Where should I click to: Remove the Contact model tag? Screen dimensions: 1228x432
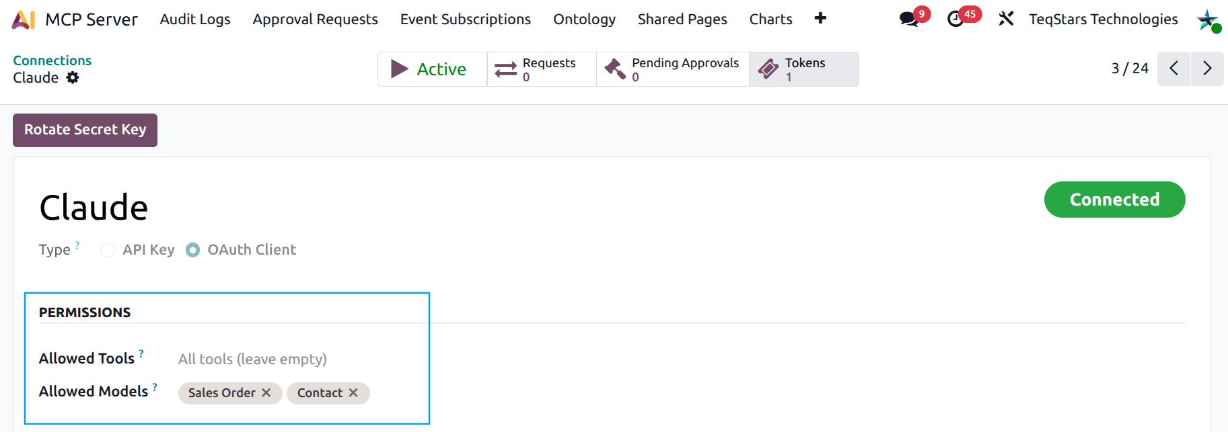click(353, 393)
